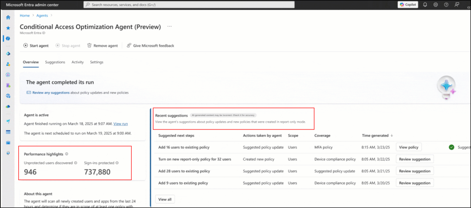471x208 pixels.
Task: Open the blue diamond sidebar icon
Action: point(8,54)
